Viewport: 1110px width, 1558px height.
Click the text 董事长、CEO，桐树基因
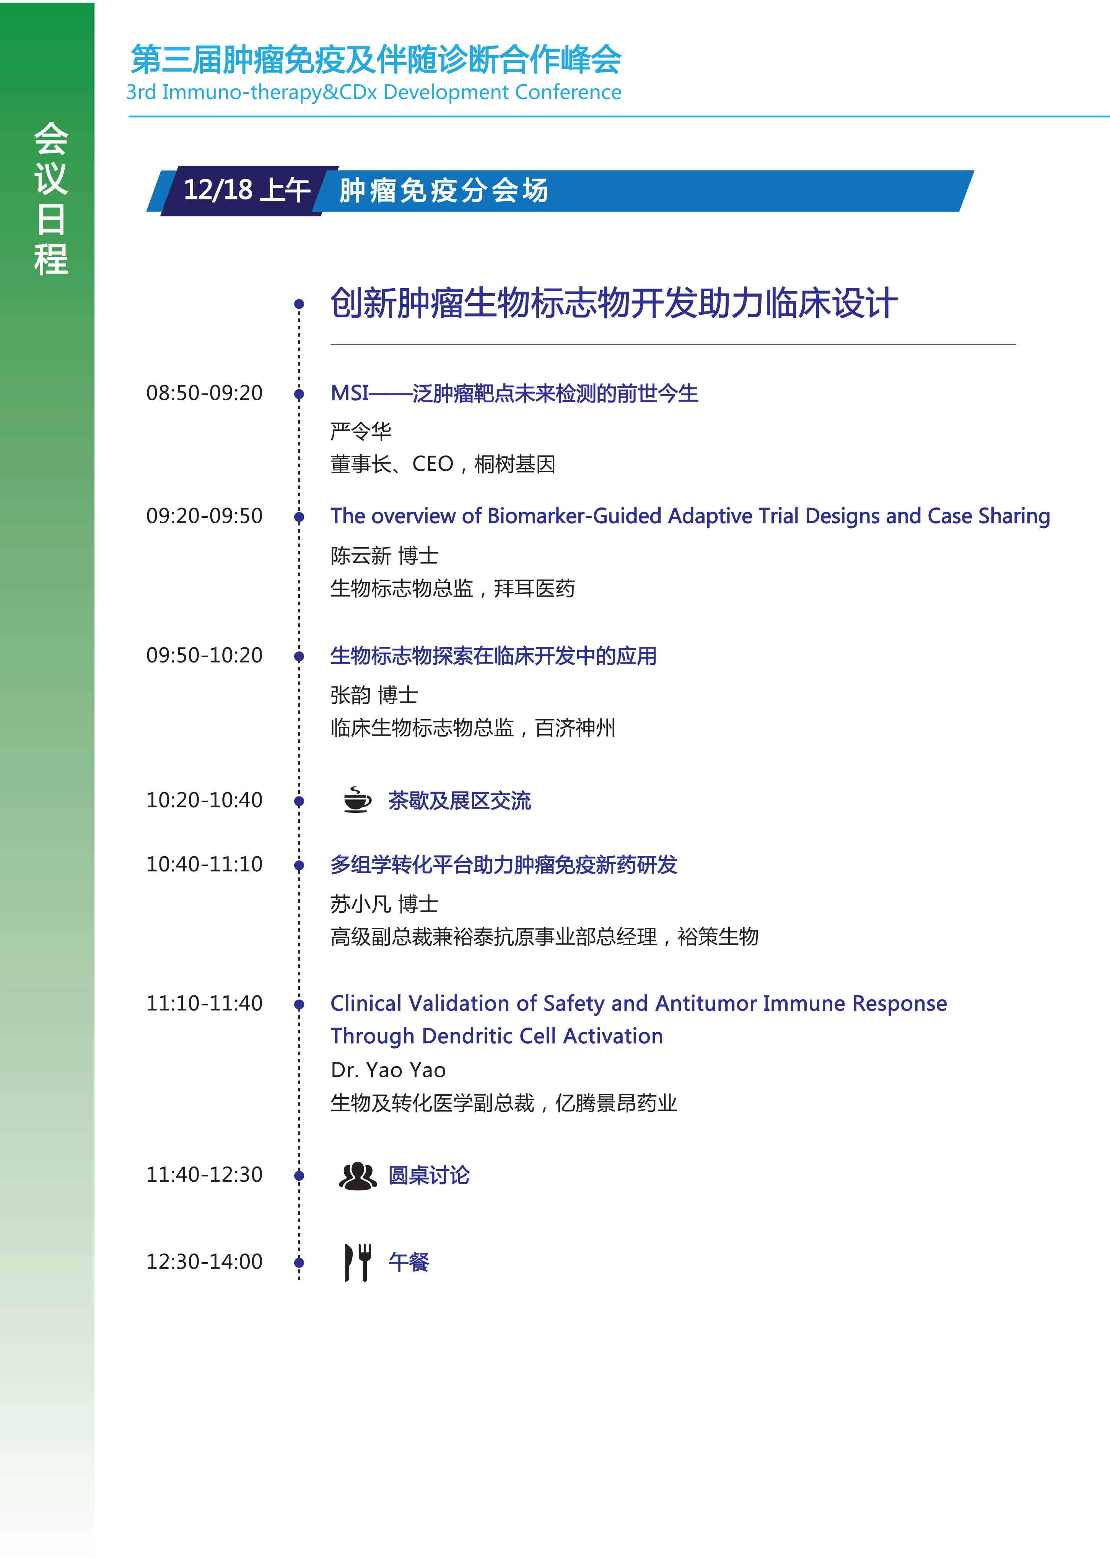coord(443,464)
